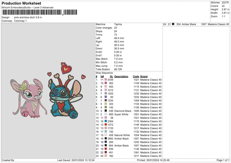Screen dimensions: 231x163
Task: Click the Height value '2.87 in'
Action: tap(225, 9)
